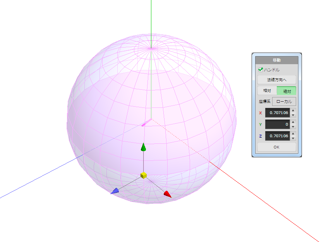Click the X value input field
The width and height of the screenshot is (324, 242).
(x=277, y=113)
